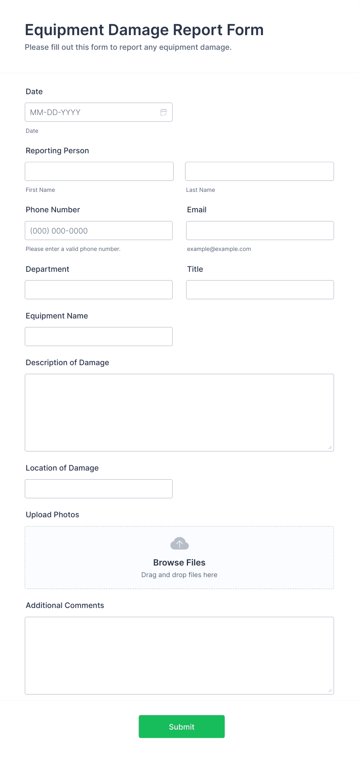The width and height of the screenshot is (359, 757).
Task: Open the calendar date picker icon
Action: coord(164,112)
